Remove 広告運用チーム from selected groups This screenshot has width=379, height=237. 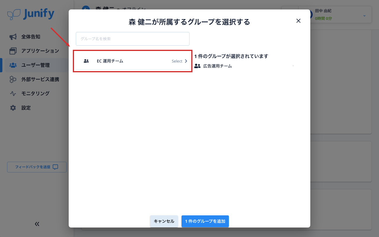point(293,66)
